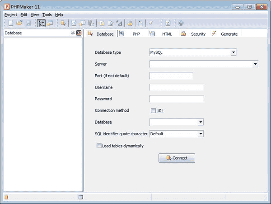Expand the Database name dropdown

[x=201, y=122]
